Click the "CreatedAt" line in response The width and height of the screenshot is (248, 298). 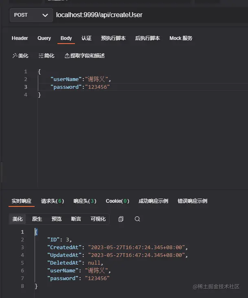tap(117, 248)
